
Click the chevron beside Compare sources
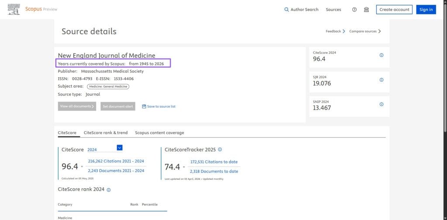pyautogui.click(x=379, y=31)
